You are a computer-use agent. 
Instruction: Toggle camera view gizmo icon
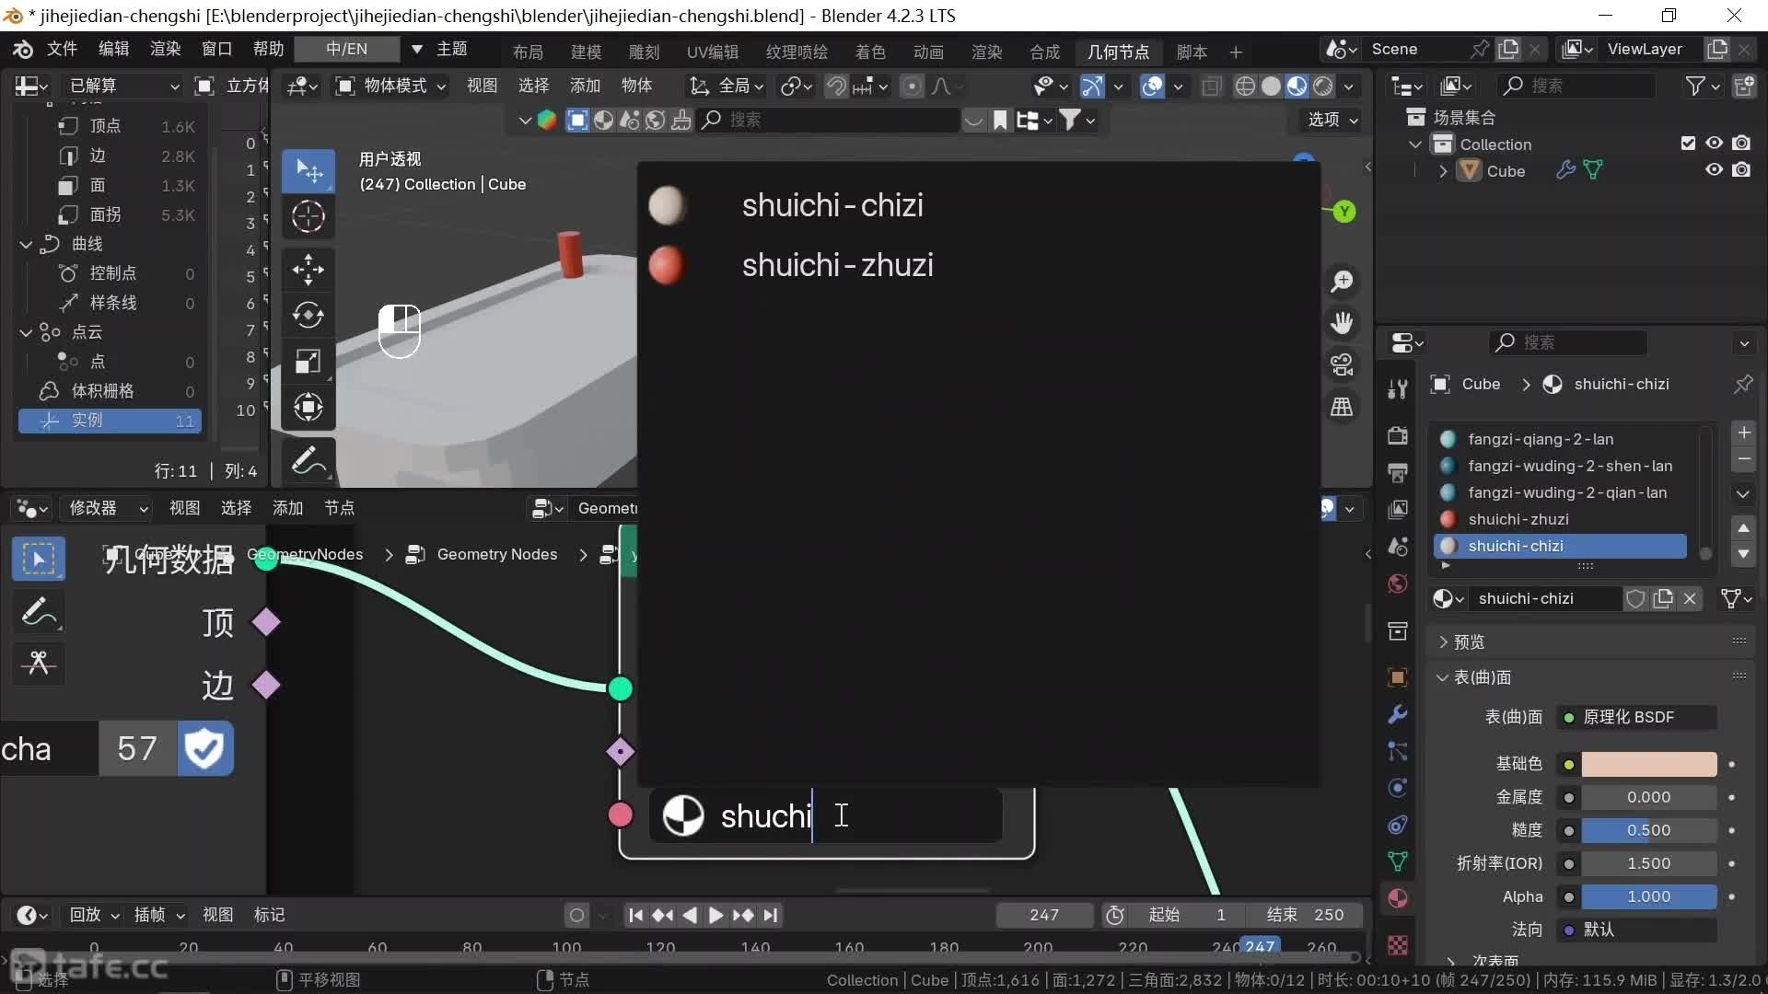(1342, 364)
